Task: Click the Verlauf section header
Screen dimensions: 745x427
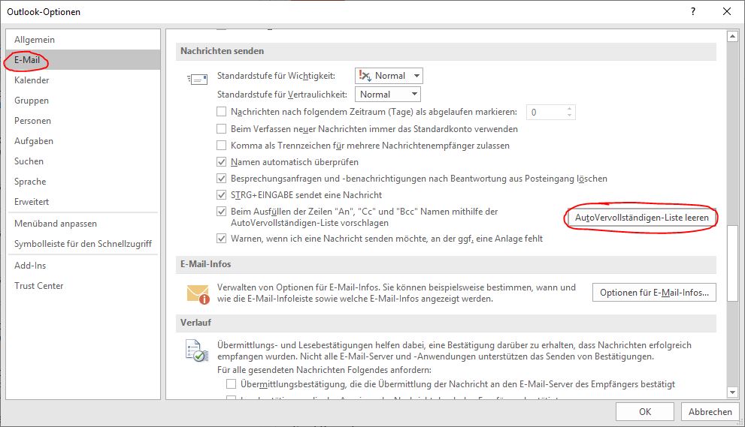Action: point(446,323)
